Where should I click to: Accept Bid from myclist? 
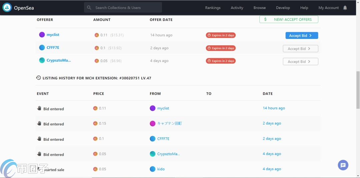[302, 36]
